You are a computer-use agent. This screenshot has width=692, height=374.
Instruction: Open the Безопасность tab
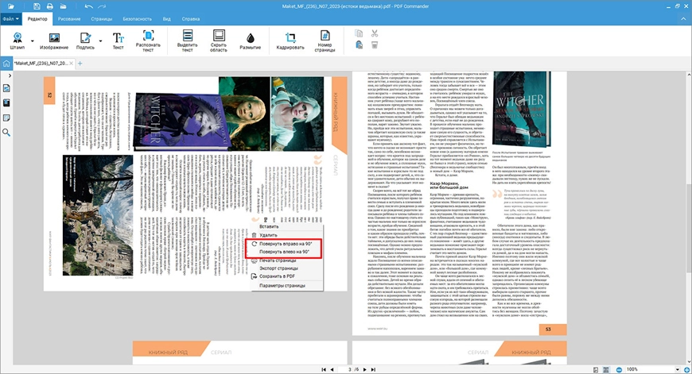pyautogui.click(x=138, y=19)
